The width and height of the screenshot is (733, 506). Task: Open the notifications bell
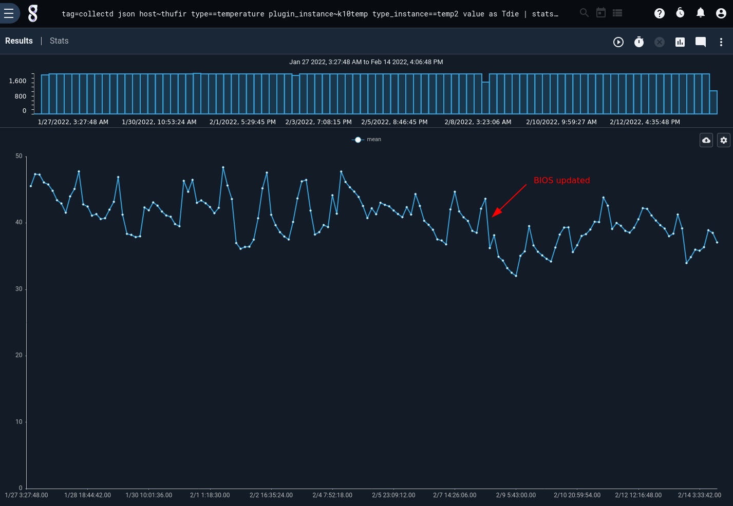click(x=700, y=13)
